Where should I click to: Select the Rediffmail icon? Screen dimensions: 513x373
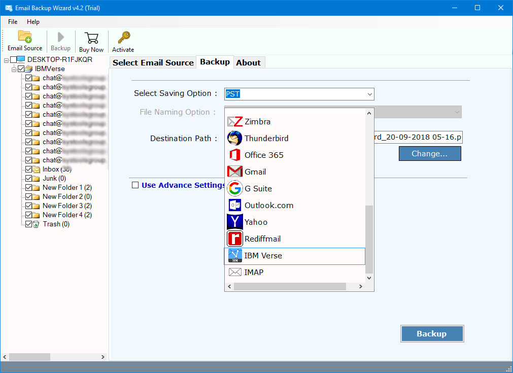[x=234, y=239]
